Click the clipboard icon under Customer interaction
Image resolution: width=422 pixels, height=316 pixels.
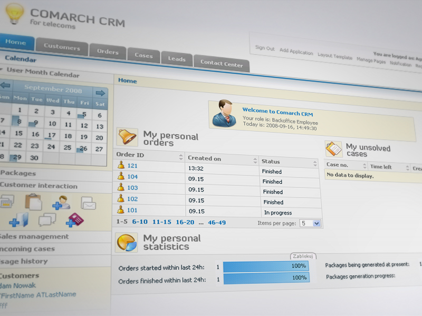pos(33,202)
